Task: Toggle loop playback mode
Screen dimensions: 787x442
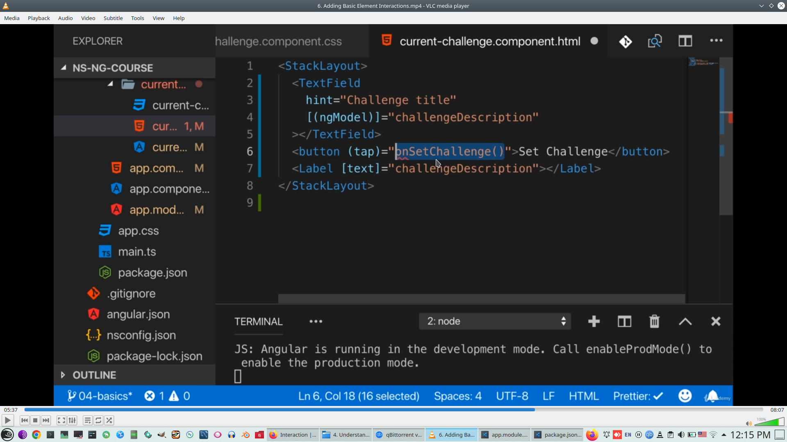Action: tap(98, 420)
